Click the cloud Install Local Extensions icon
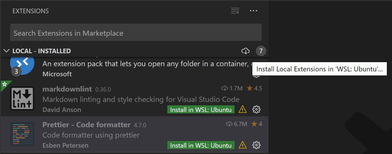This screenshot has height=154, width=392. [245, 51]
